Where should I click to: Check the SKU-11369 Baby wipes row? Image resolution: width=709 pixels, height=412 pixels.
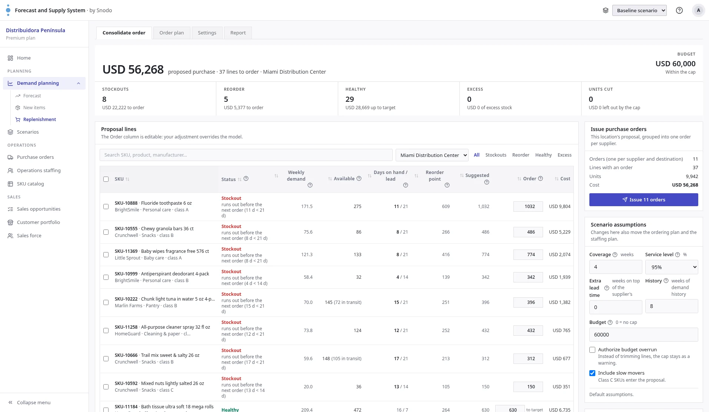(x=106, y=255)
